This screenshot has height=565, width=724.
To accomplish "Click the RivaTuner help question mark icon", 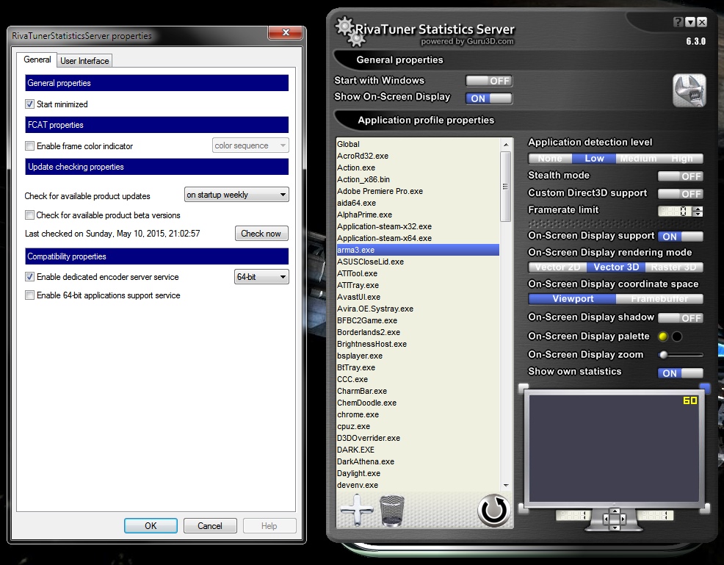I will click(678, 22).
